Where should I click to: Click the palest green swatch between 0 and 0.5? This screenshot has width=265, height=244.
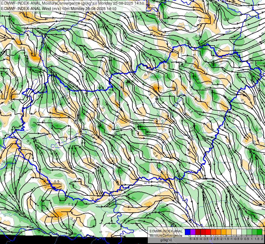pyautogui.click(x=244, y=232)
